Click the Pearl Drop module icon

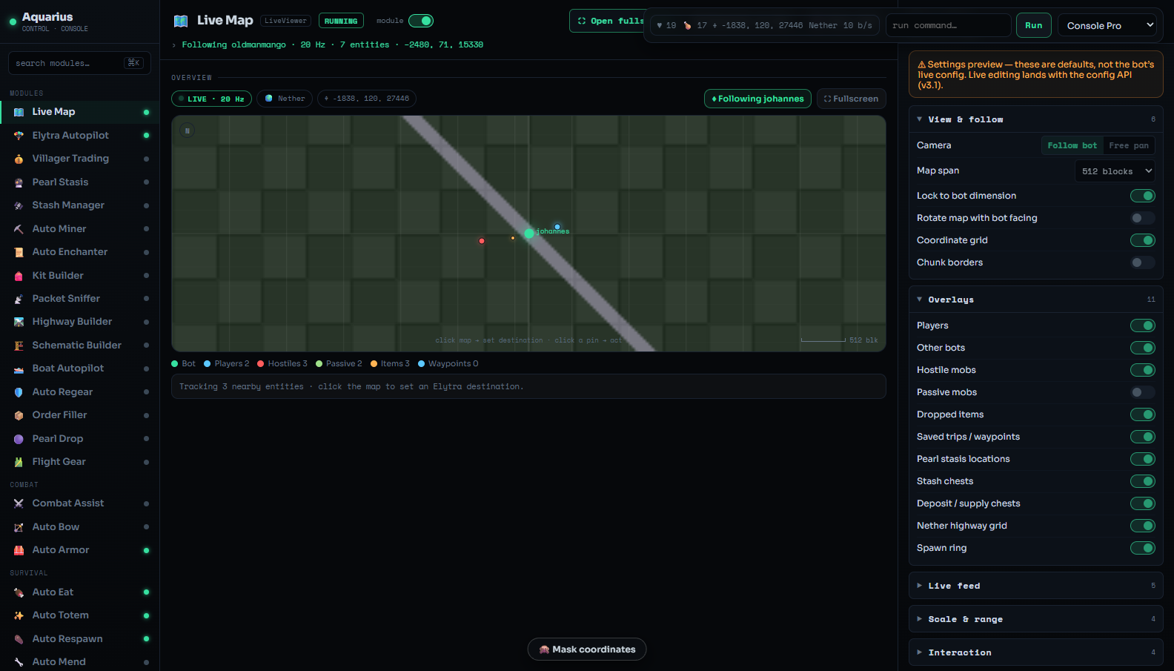coord(19,439)
